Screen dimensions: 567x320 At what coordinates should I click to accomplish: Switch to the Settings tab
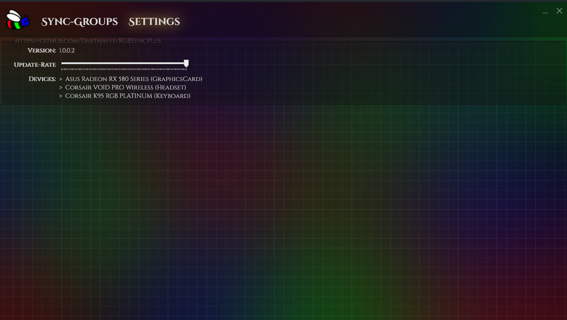tap(154, 21)
